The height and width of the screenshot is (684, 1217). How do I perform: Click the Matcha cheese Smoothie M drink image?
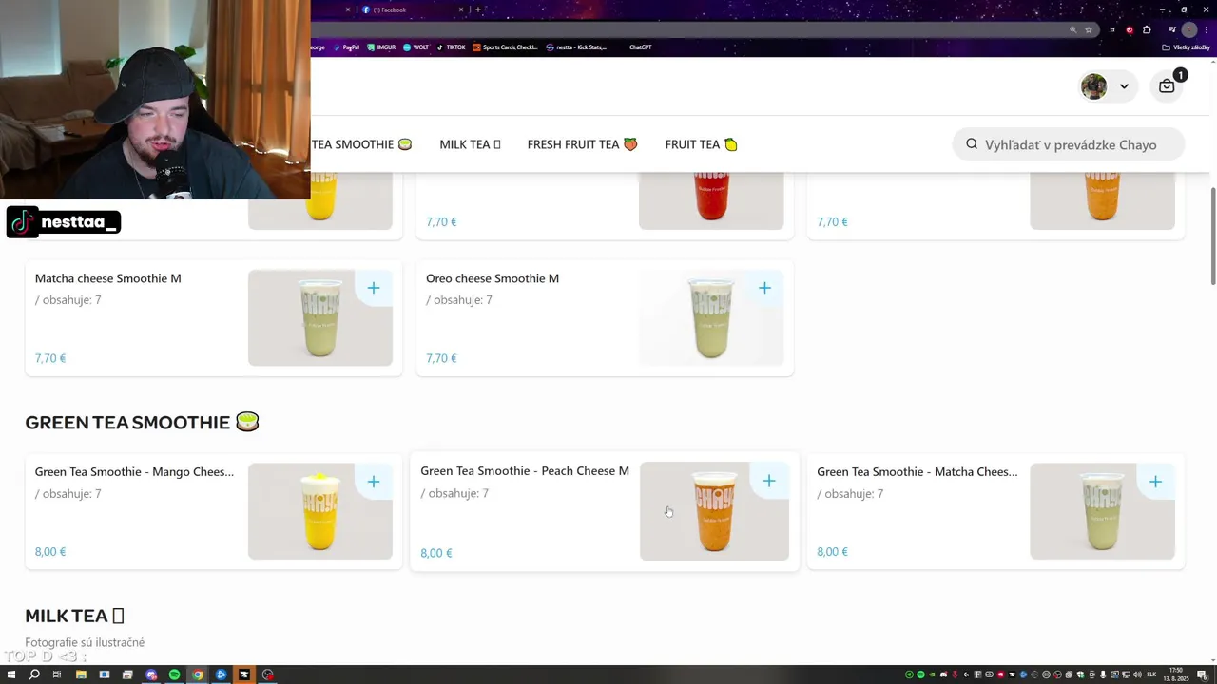pos(319,318)
